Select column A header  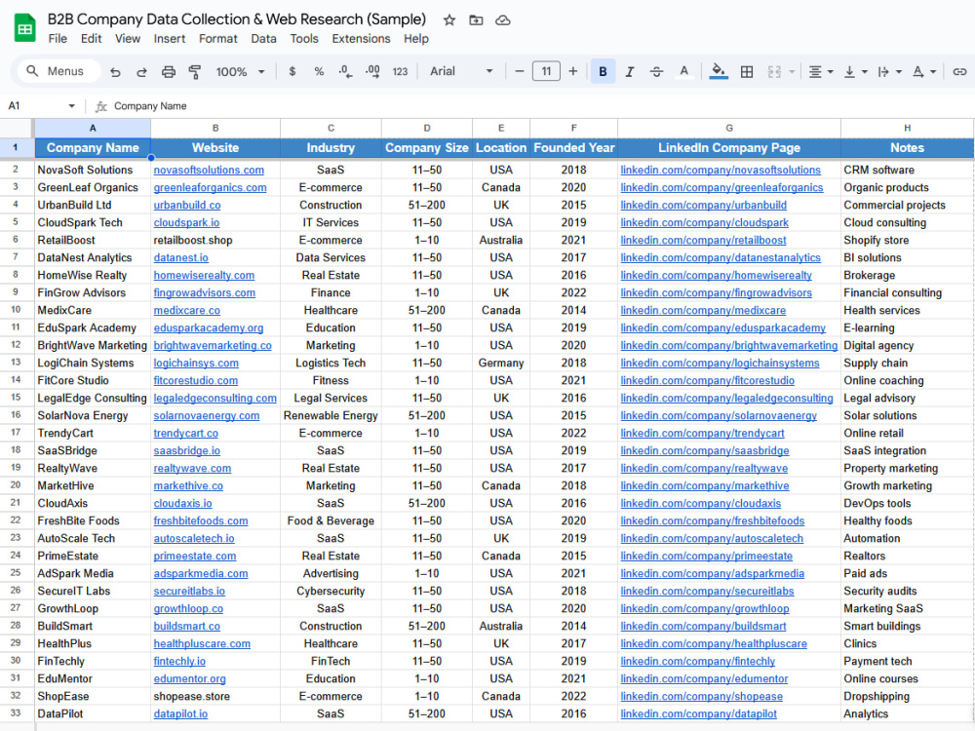tap(92, 128)
